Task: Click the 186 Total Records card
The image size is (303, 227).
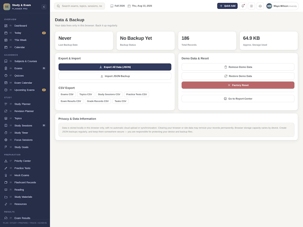Action: tap(207, 41)
